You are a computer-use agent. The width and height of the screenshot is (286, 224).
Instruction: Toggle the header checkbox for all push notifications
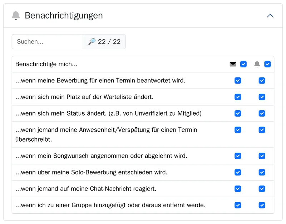coord(267,64)
